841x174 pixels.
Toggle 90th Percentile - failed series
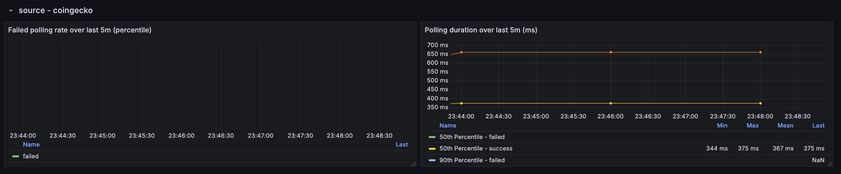pyautogui.click(x=472, y=160)
